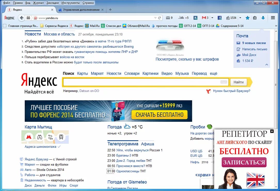Open the weather +5 toolbar indicator
280x191 pixels.
(x=183, y=18)
